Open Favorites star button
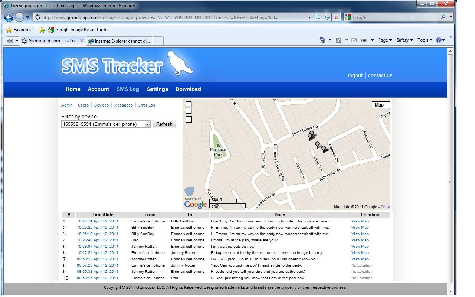Viewport: 475px width, 297px height. [x=19, y=30]
